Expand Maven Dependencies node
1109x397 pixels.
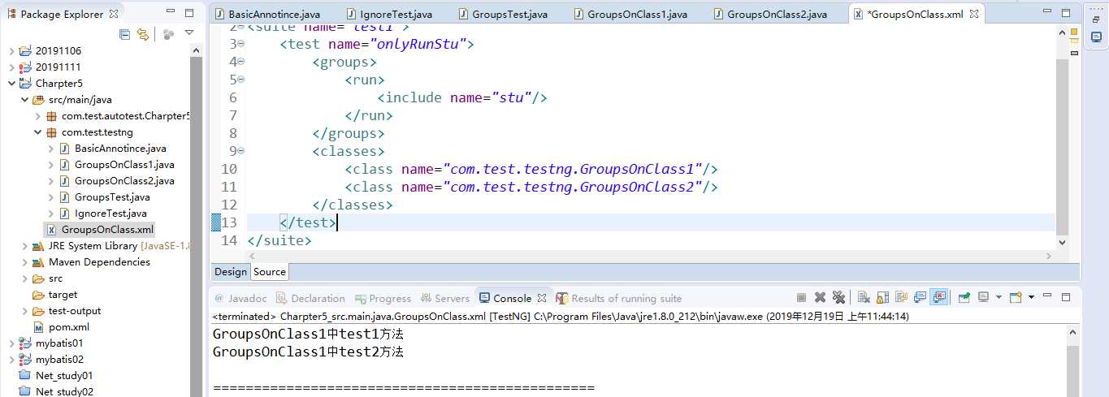coord(24,261)
